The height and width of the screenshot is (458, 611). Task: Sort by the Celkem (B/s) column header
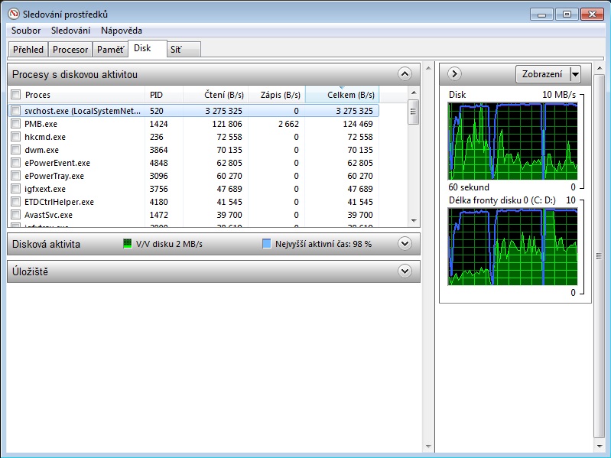pyautogui.click(x=342, y=95)
